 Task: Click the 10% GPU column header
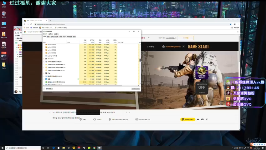115,41
